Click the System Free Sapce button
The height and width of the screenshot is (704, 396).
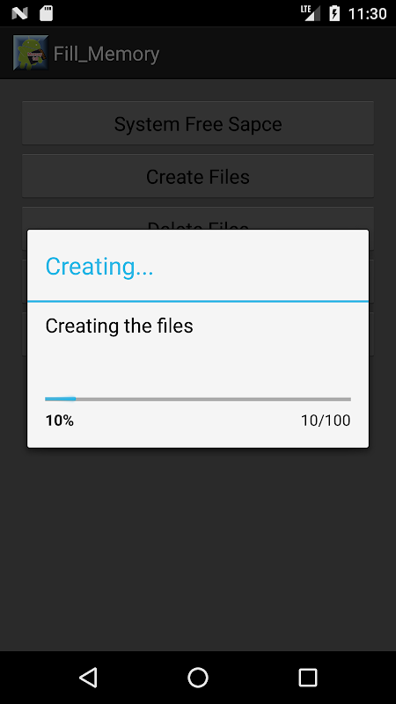point(198,123)
